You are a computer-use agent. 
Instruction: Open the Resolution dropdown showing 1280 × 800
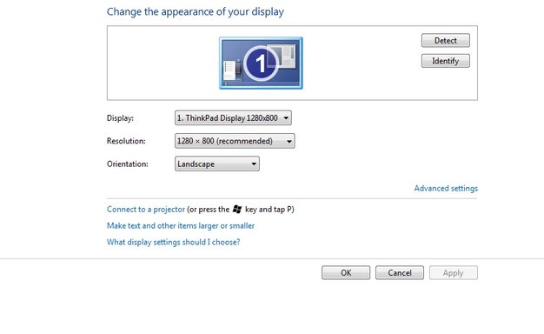click(235, 141)
